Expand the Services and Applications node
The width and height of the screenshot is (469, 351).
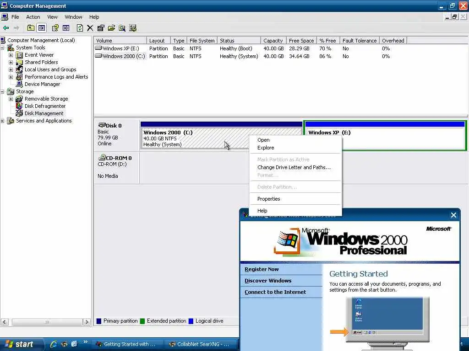pos(3,121)
